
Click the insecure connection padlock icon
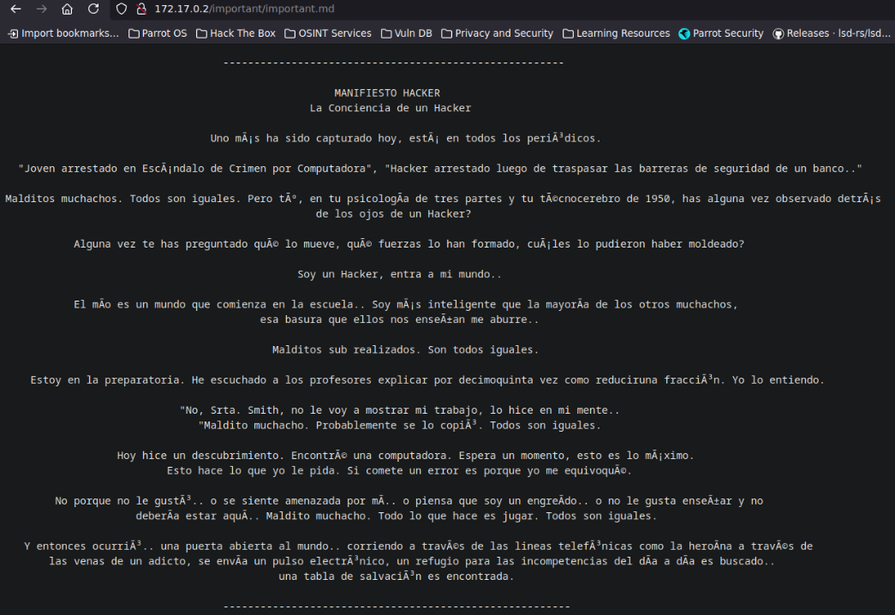tap(141, 9)
